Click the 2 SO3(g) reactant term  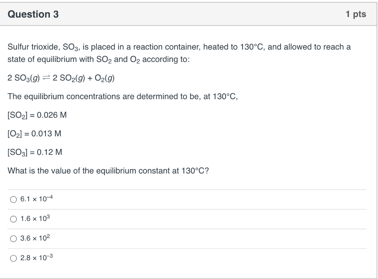24,78
